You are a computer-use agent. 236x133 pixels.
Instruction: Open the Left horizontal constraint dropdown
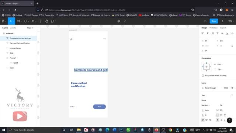click(220, 64)
